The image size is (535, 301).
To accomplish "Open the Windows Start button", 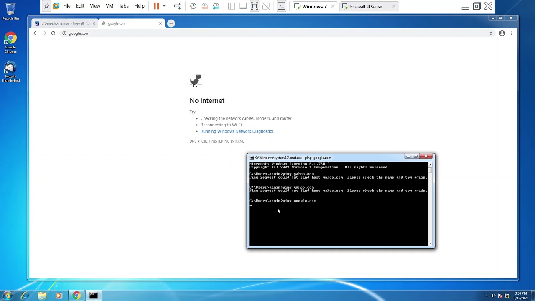I will click(7, 296).
